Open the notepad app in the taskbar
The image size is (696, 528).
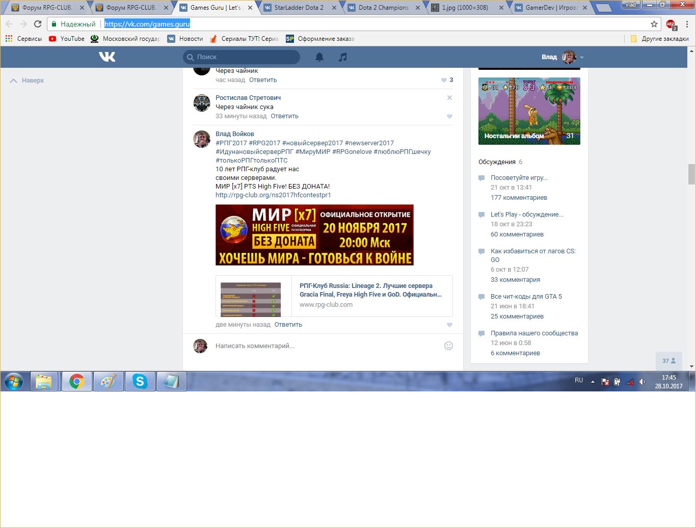pos(172,381)
